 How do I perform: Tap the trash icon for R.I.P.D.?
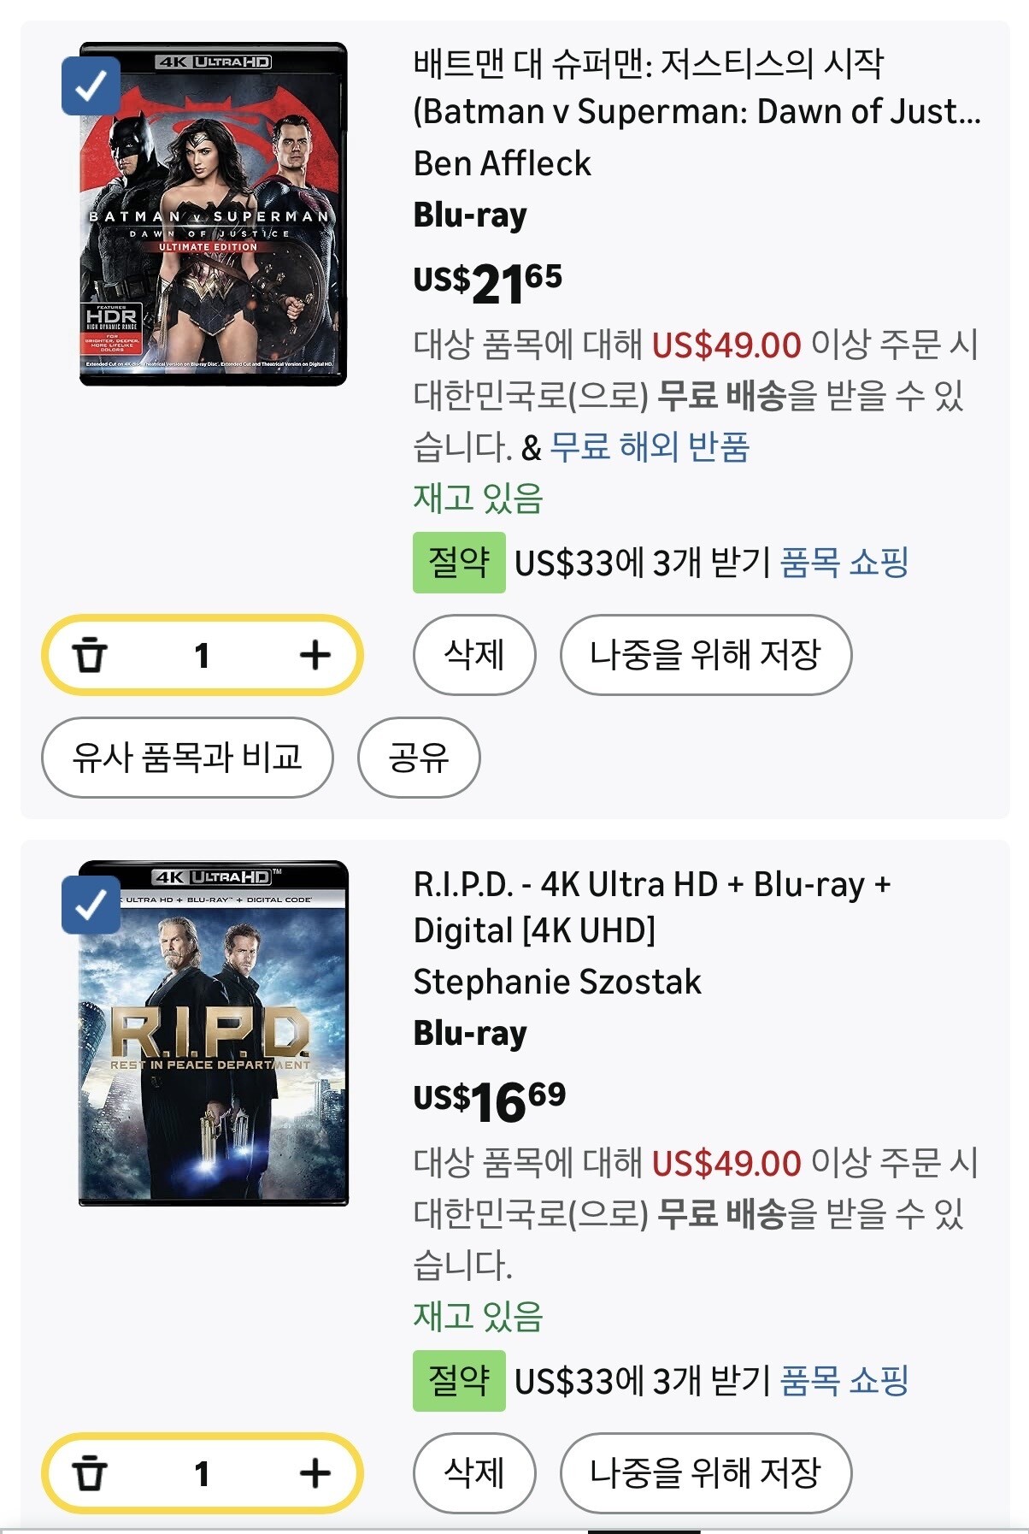click(90, 1472)
